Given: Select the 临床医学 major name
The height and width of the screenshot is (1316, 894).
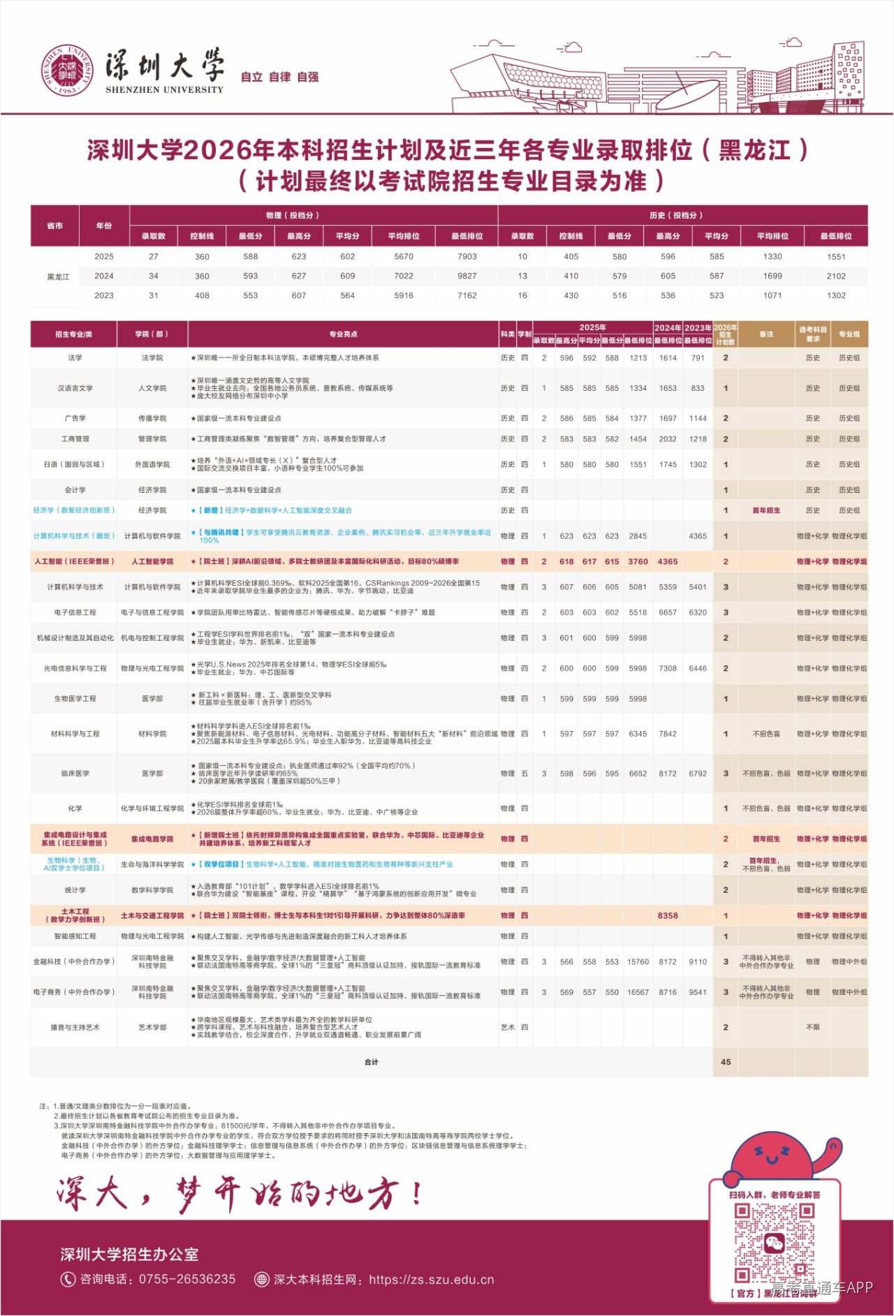Looking at the screenshot, I should 75,774.
